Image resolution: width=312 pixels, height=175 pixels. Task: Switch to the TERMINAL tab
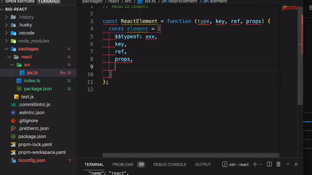(x=94, y=165)
